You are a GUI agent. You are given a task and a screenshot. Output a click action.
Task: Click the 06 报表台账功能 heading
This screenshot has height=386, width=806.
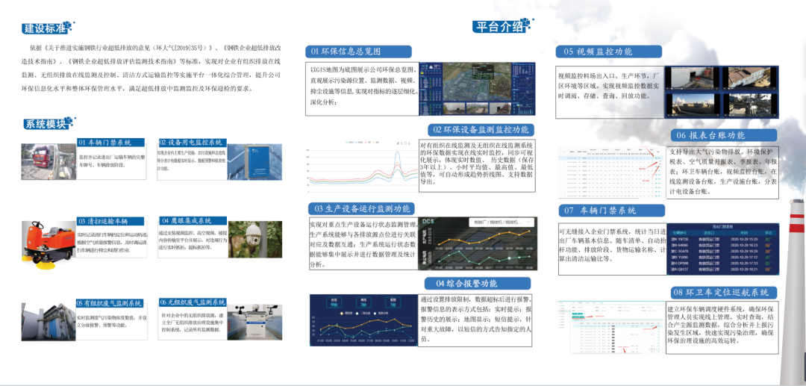point(724,136)
